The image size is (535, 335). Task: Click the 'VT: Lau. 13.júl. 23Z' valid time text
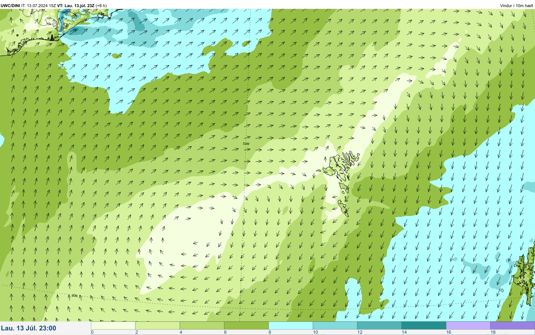point(76,5)
